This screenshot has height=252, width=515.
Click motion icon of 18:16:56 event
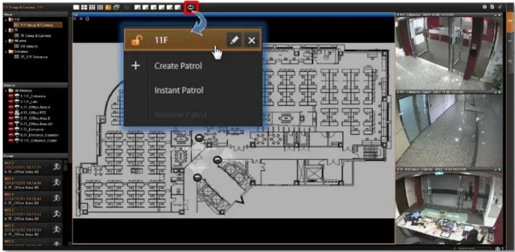pyautogui.click(x=56, y=183)
